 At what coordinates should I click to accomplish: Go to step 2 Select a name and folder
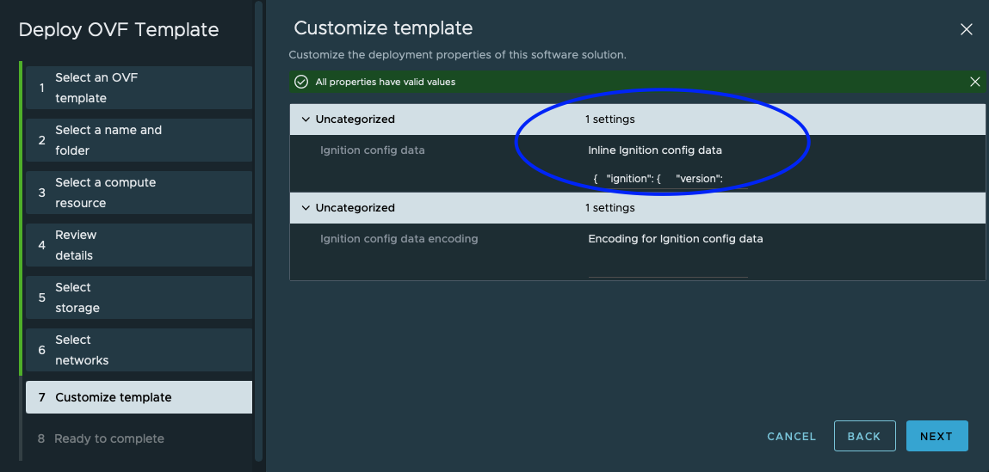[139, 140]
